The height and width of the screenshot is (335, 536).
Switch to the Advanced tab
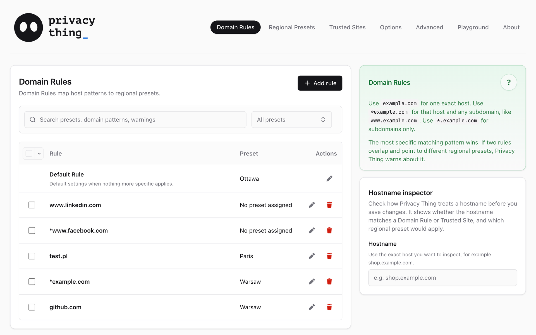[429, 27]
